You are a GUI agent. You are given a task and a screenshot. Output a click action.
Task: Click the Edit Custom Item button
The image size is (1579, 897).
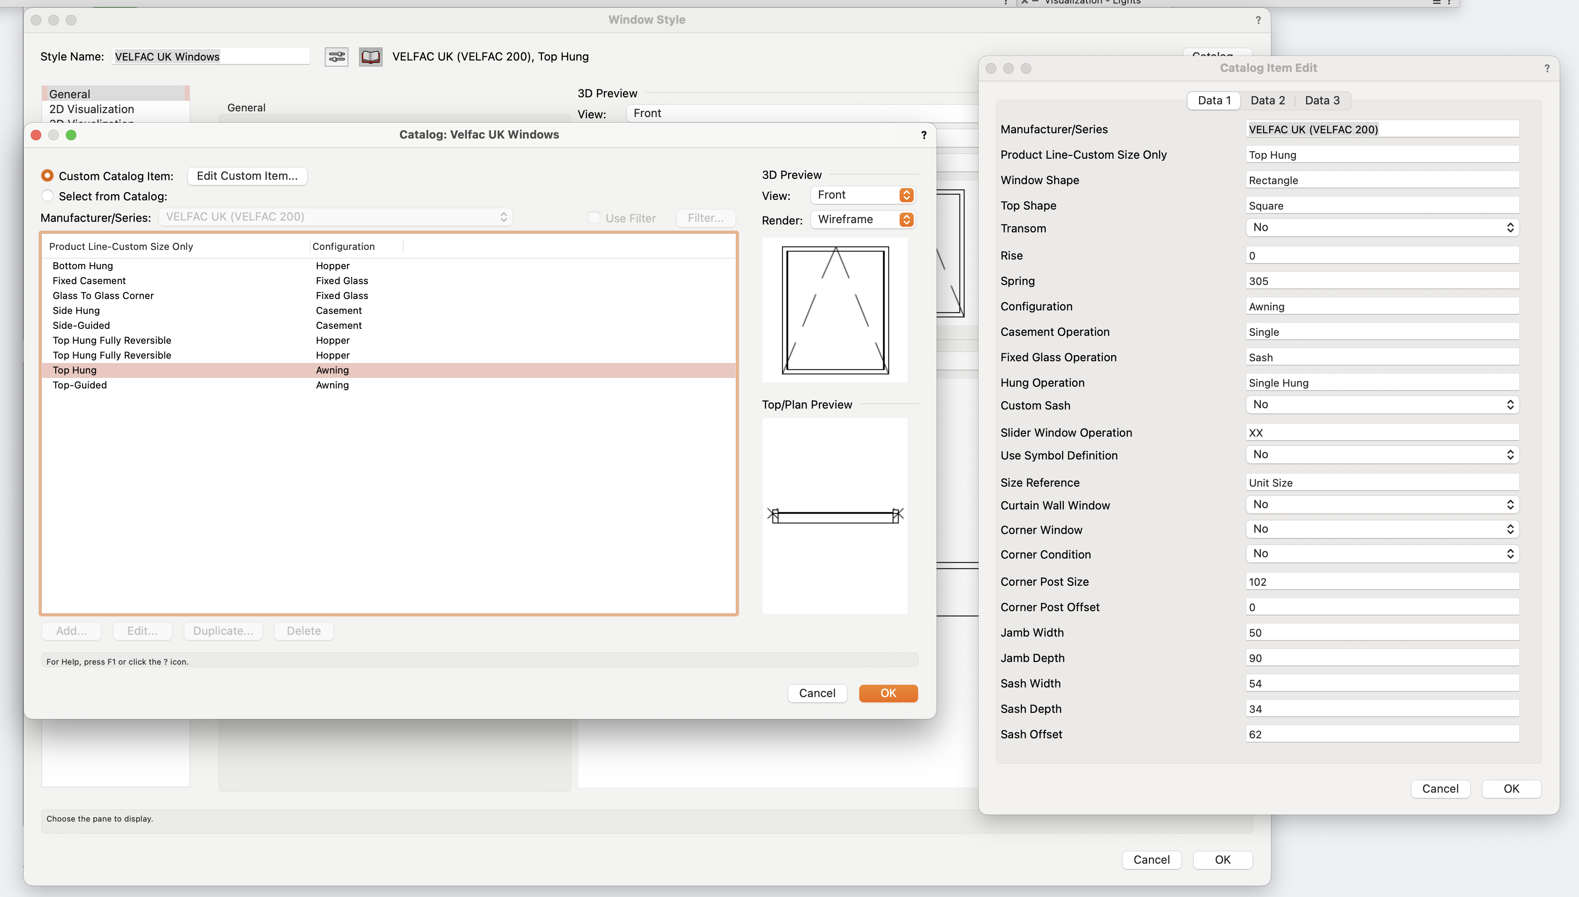247,175
